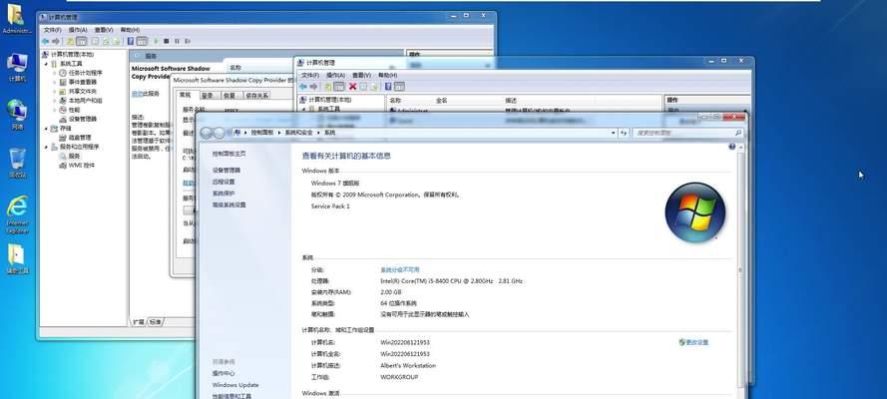Switch to 登录 tab in service properties dialog

pyautogui.click(x=209, y=96)
